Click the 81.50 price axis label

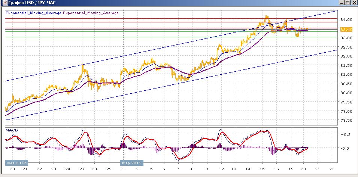(x=346, y=66)
